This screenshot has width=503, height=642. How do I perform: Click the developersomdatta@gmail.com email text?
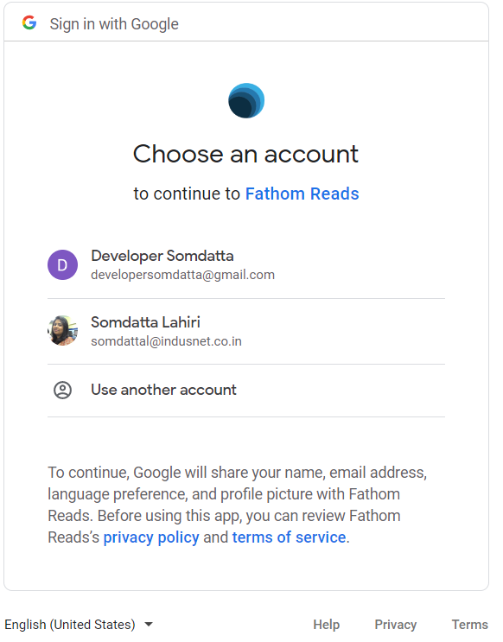(x=182, y=275)
